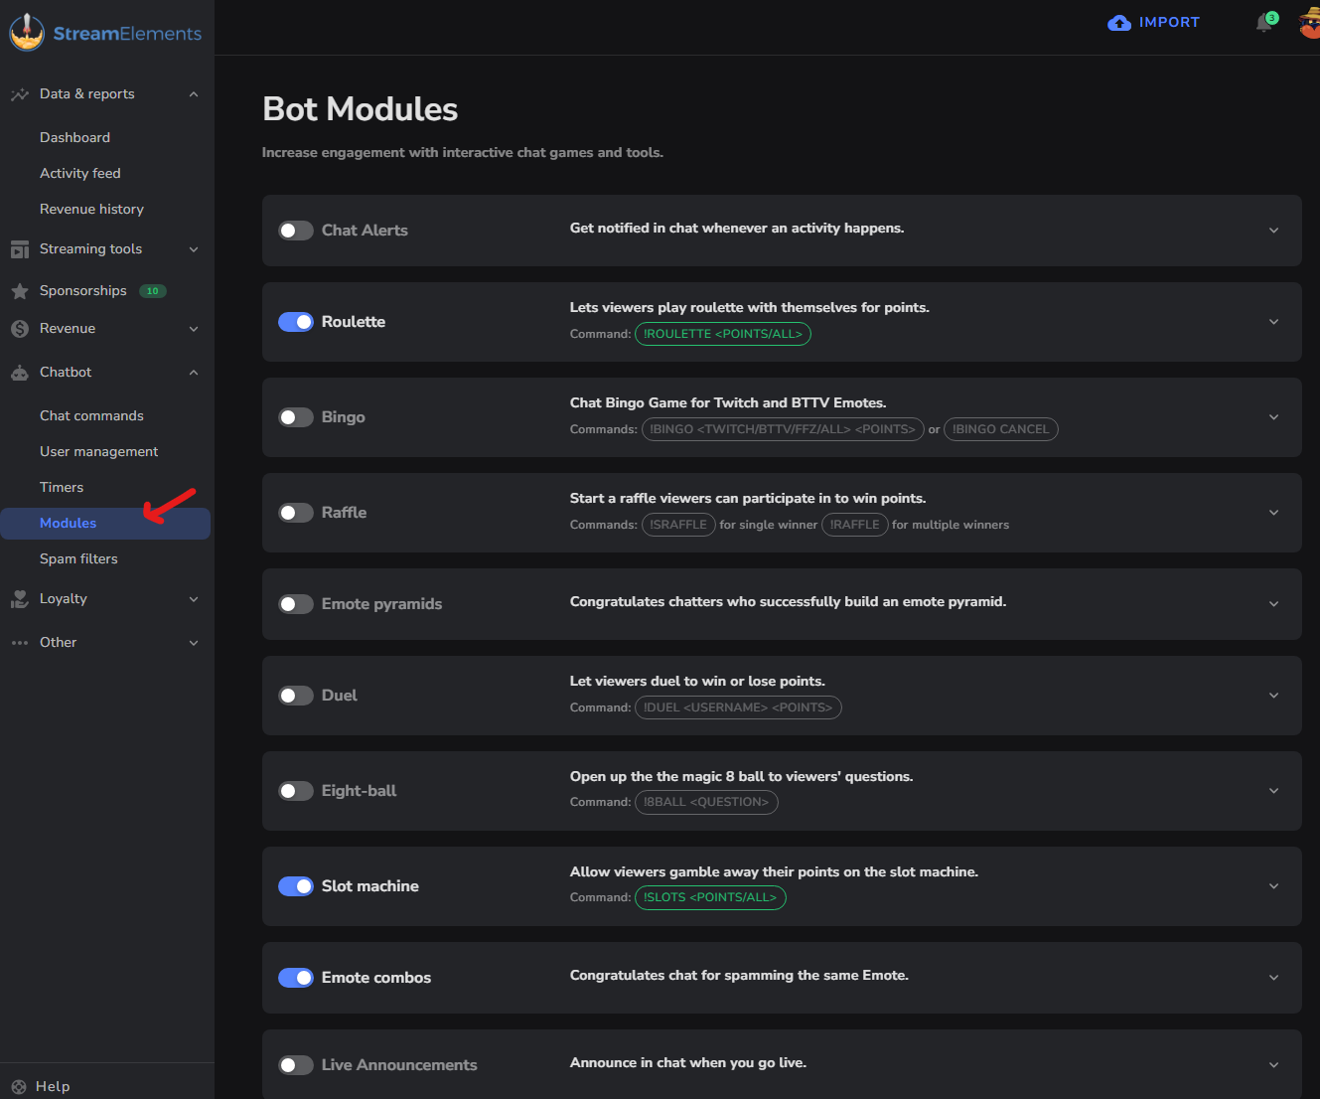Enable the Chat Alerts module toggle
This screenshot has height=1099, width=1320.
pos(296,231)
